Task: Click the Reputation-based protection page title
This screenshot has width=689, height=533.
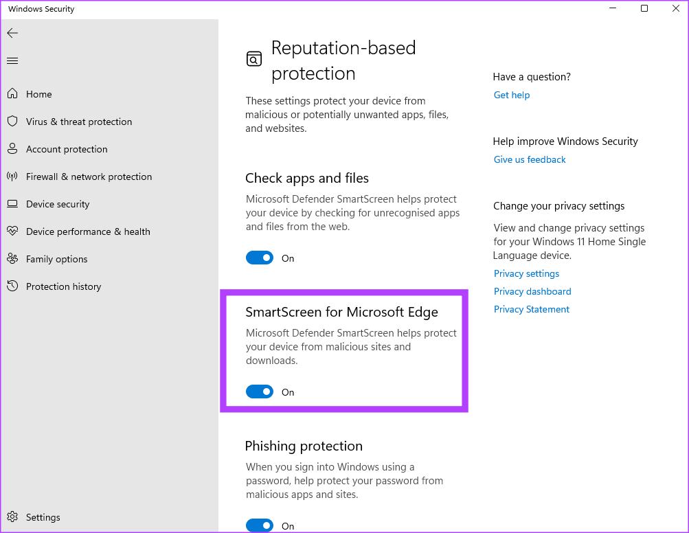Action: point(343,60)
